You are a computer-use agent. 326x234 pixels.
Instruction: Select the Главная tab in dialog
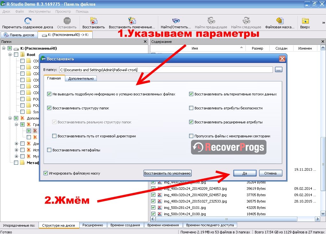[54, 78]
